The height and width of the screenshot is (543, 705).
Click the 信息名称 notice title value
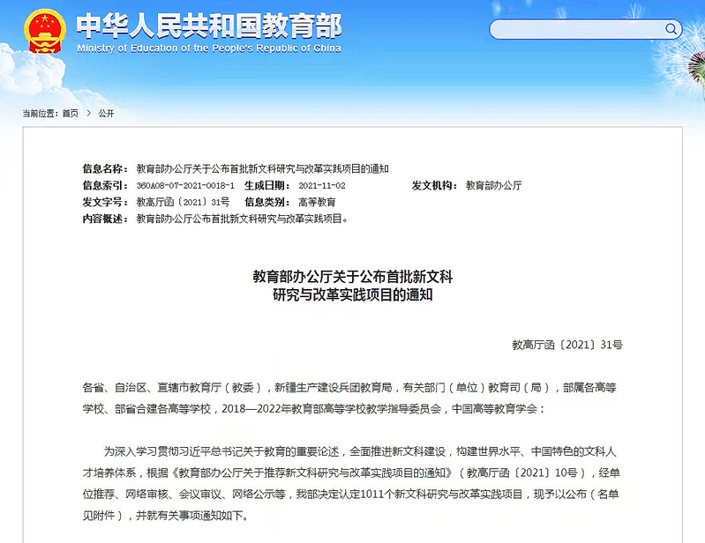click(x=262, y=168)
